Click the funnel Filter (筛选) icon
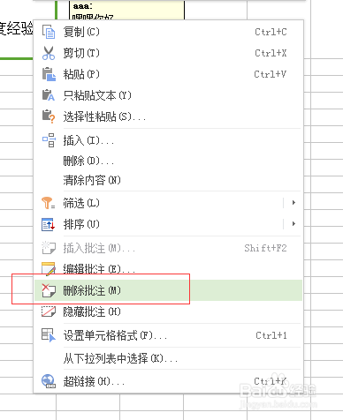The height and width of the screenshot is (420, 343). click(x=49, y=203)
